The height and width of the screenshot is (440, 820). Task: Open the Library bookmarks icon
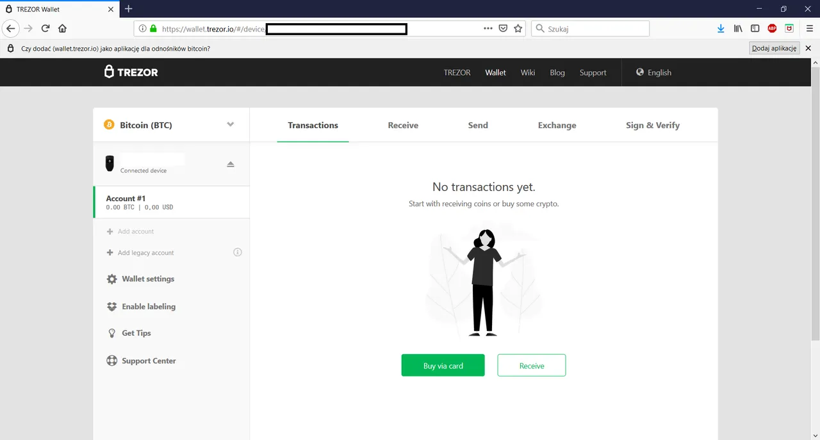coord(738,28)
